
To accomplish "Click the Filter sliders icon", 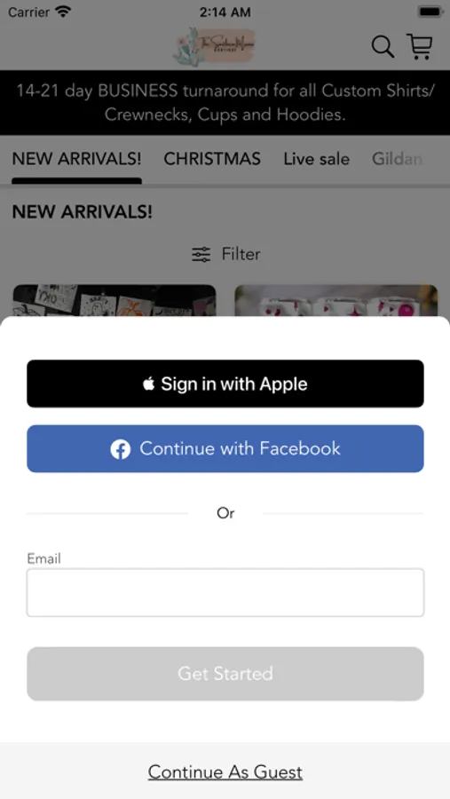I will pos(201,254).
